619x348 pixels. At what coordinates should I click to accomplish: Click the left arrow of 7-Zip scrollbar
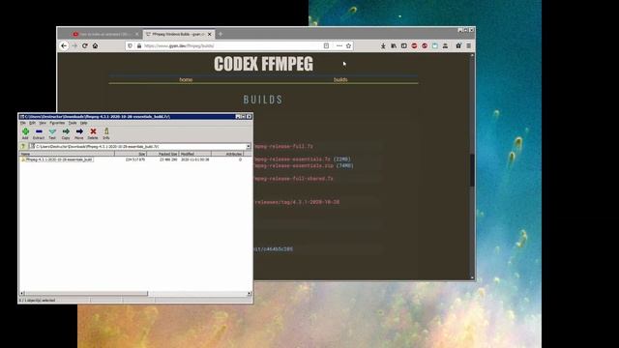22,294
